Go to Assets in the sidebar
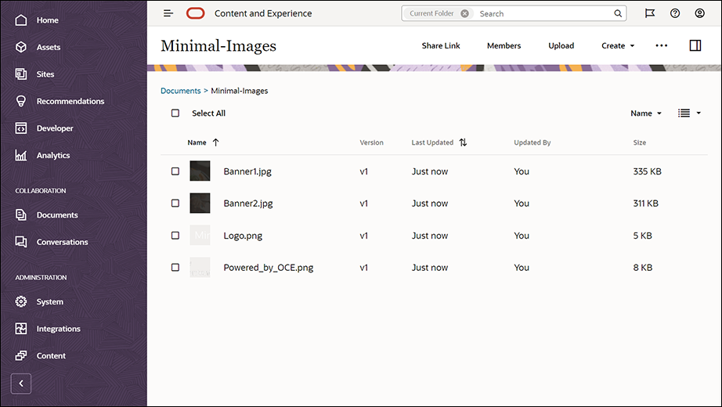 [49, 47]
